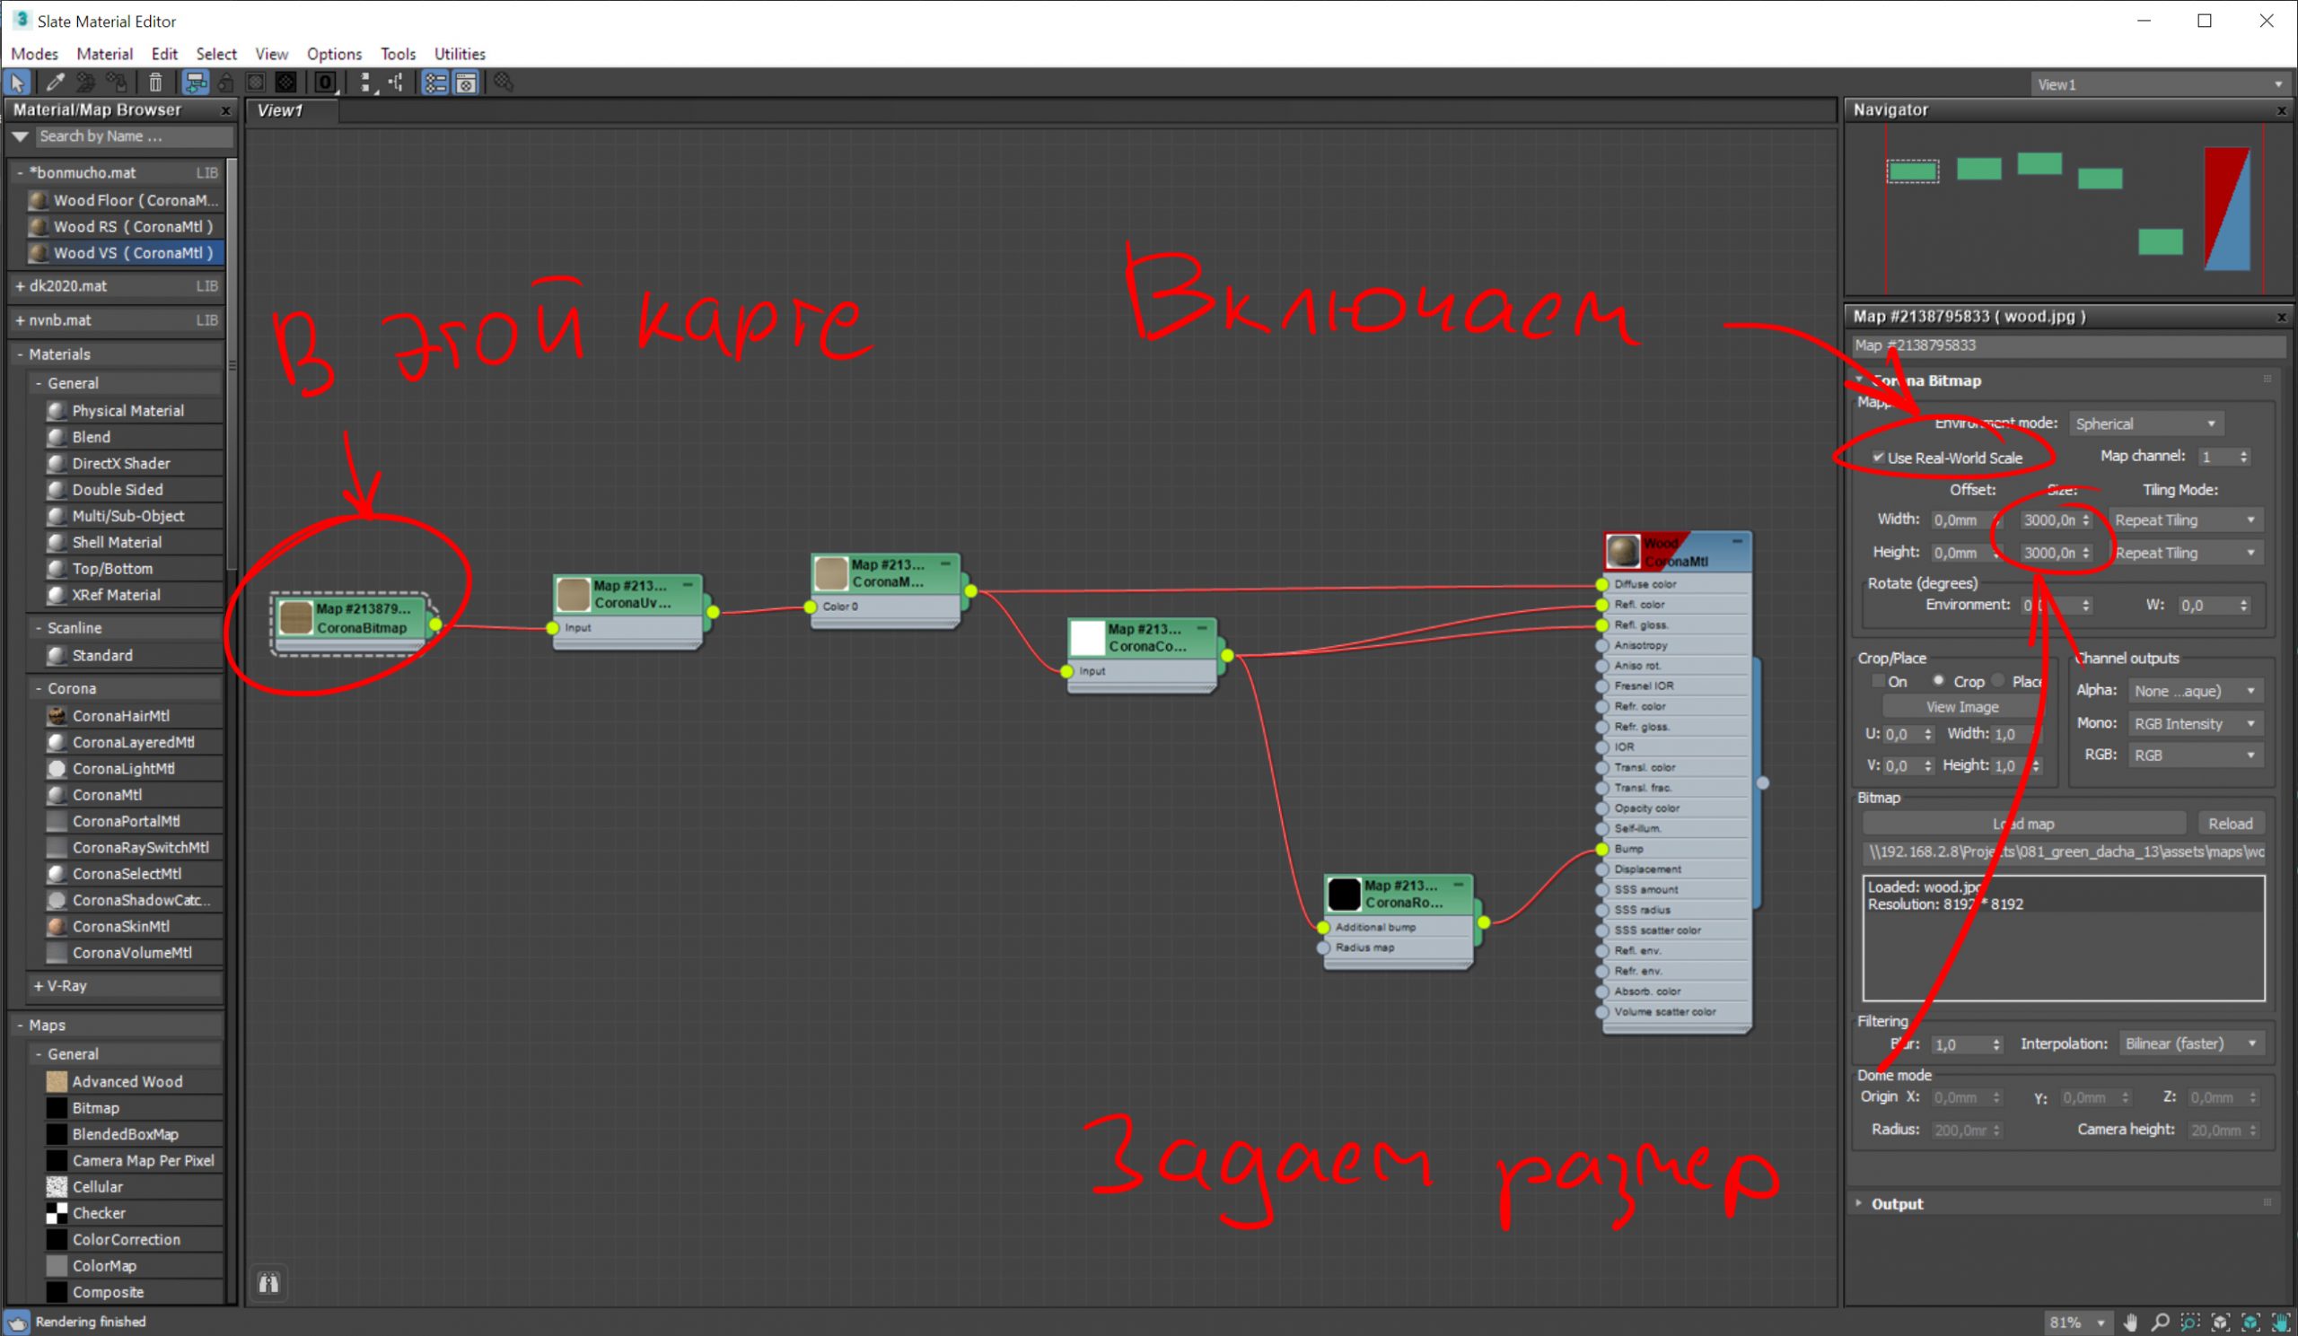Open Width Tiling Mode dropdown

pyautogui.click(x=2185, y=520)
